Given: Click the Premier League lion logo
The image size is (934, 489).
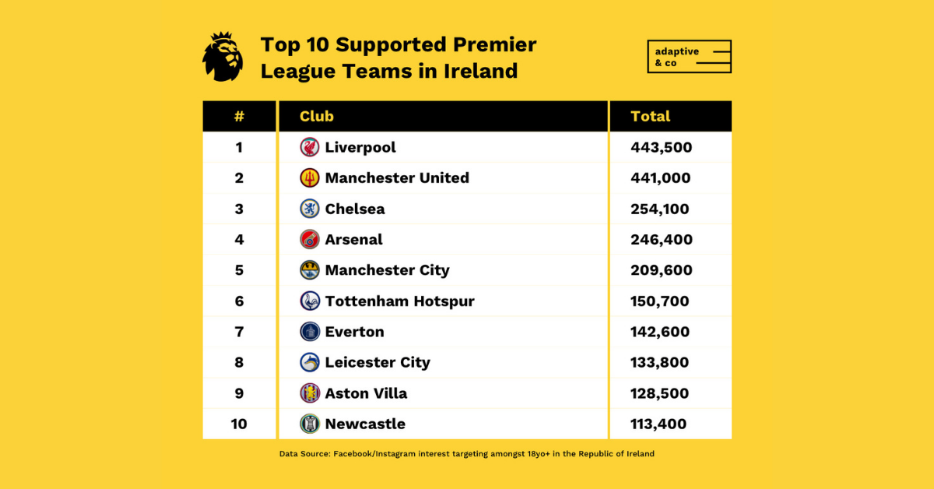Looking at the screenshot, I should [x=223, y=57].
